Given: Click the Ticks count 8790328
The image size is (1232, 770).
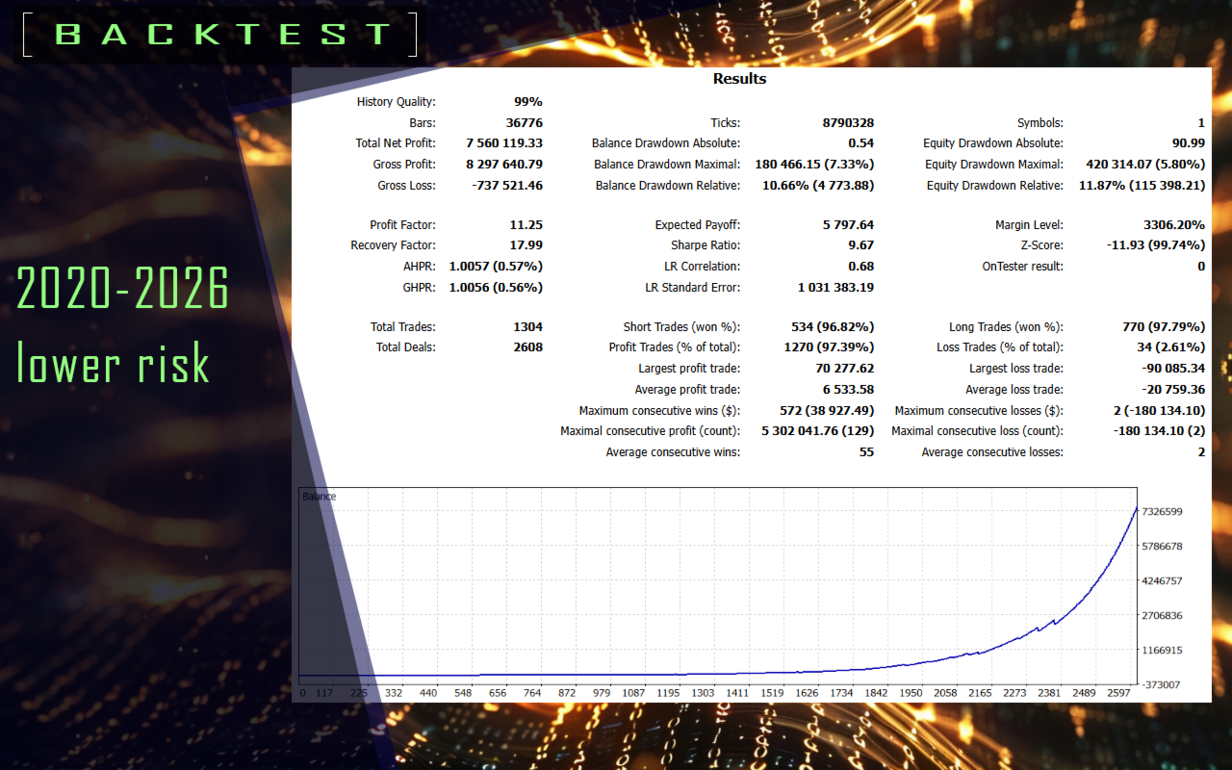Looking at the screenshot, I should (x=848, y=123).
